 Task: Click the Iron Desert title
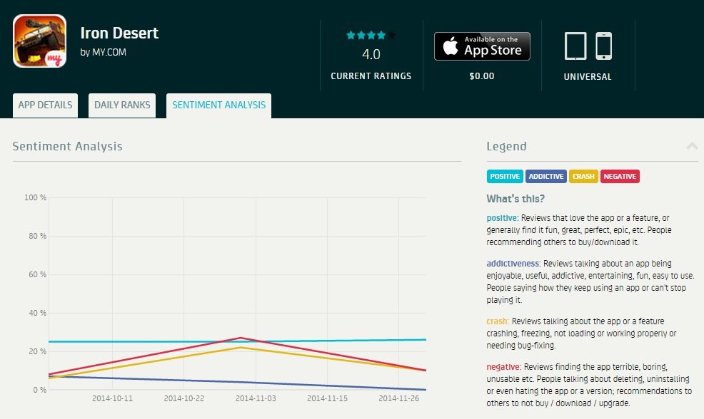(119, 33)
